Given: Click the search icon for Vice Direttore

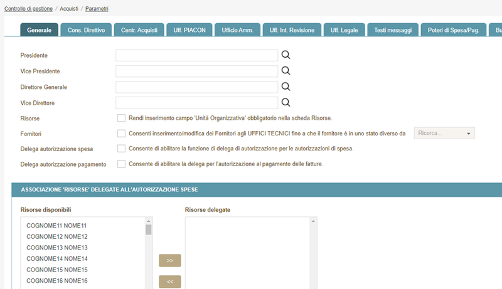Looking at the screenshot, I should click(286, 102).
